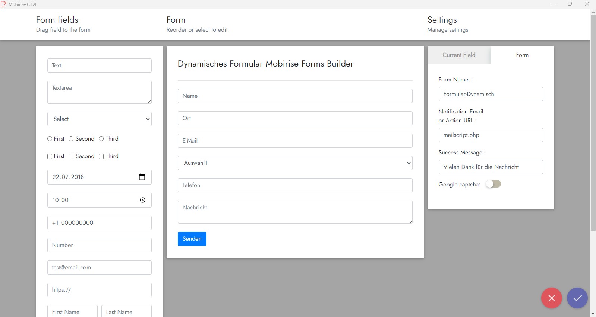The width and height of the screenshot is (596, 317).
Task: Tick the 'First' checkbox
Action: [x=50, y=157]
